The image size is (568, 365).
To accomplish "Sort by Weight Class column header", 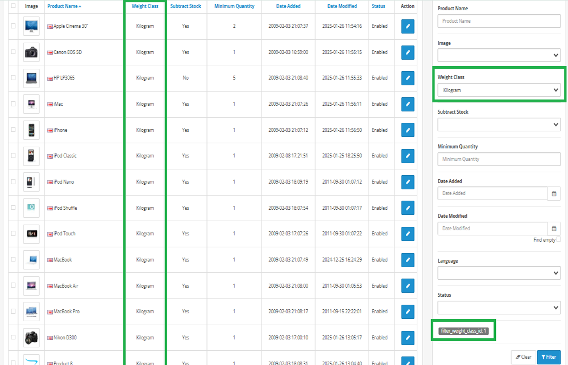I will [x=145, y=6].
